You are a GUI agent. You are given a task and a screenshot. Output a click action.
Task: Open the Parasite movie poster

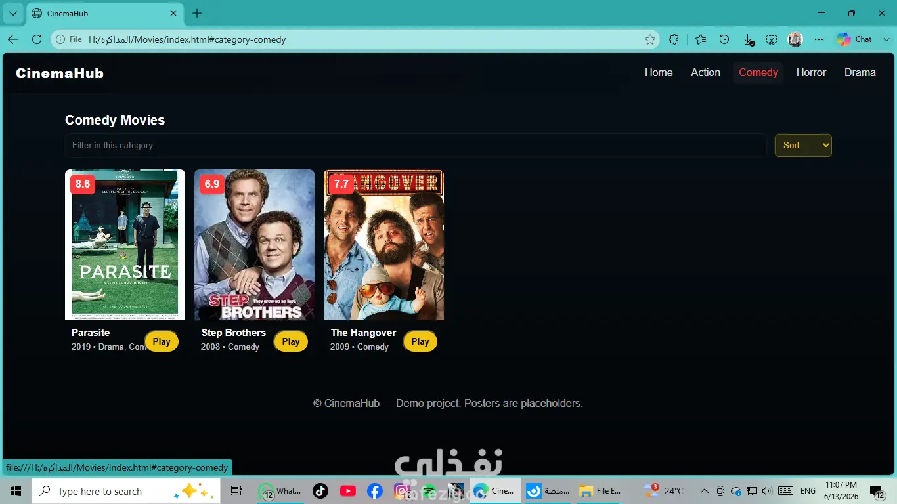pyautogui.click(x=125, y=245)
